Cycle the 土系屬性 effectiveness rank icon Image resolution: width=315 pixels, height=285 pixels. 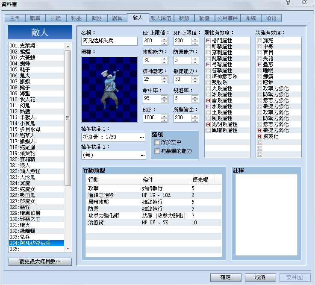click(x=208, y=112)
